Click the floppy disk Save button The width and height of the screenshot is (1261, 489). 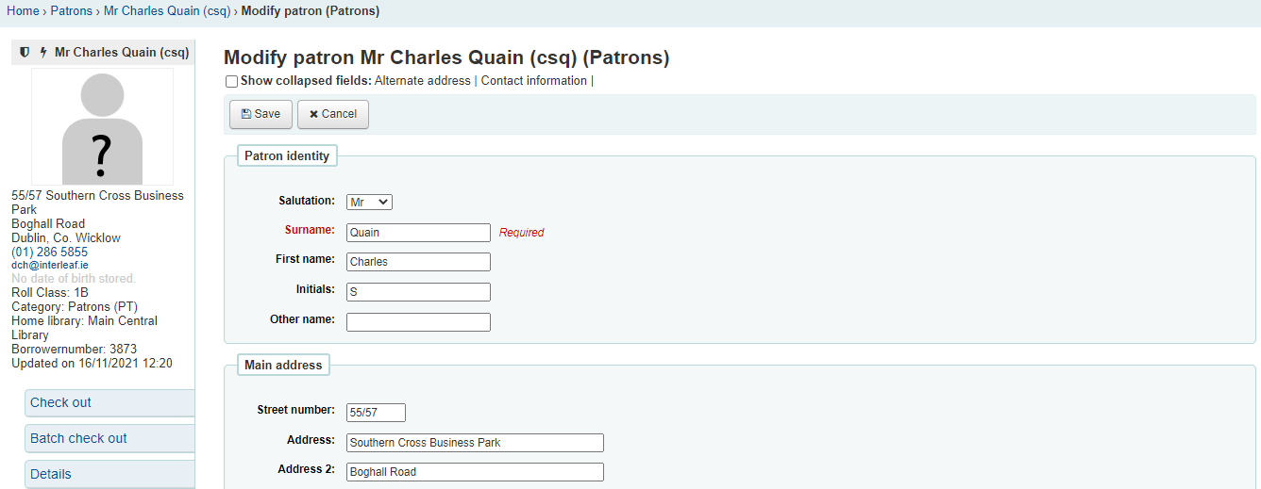click(261, 114)
